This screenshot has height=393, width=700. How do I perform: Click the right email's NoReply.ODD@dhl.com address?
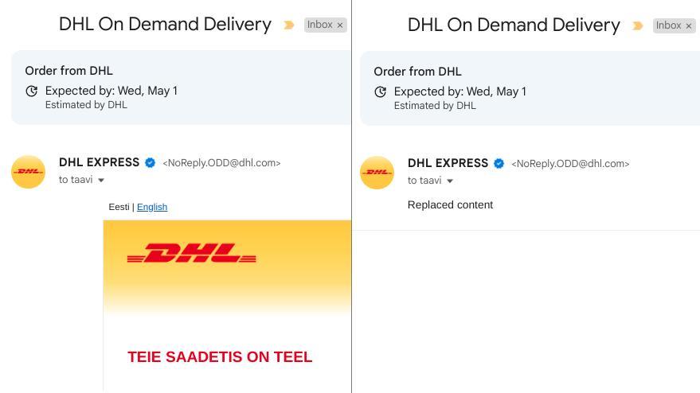click(x=570, y=164)
